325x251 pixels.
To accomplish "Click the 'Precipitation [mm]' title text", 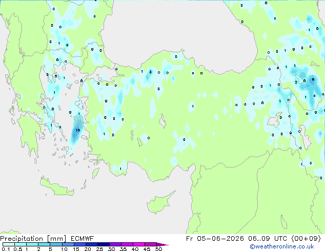I will (x=33, y=239).
